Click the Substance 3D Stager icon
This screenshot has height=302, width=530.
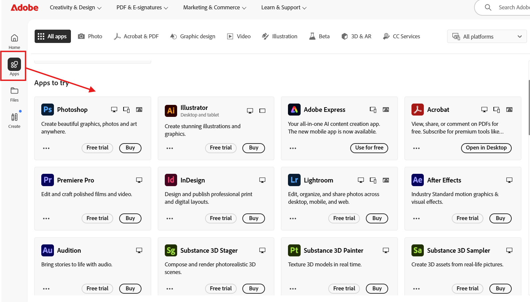pyautogui.click(x=171, y=250)
